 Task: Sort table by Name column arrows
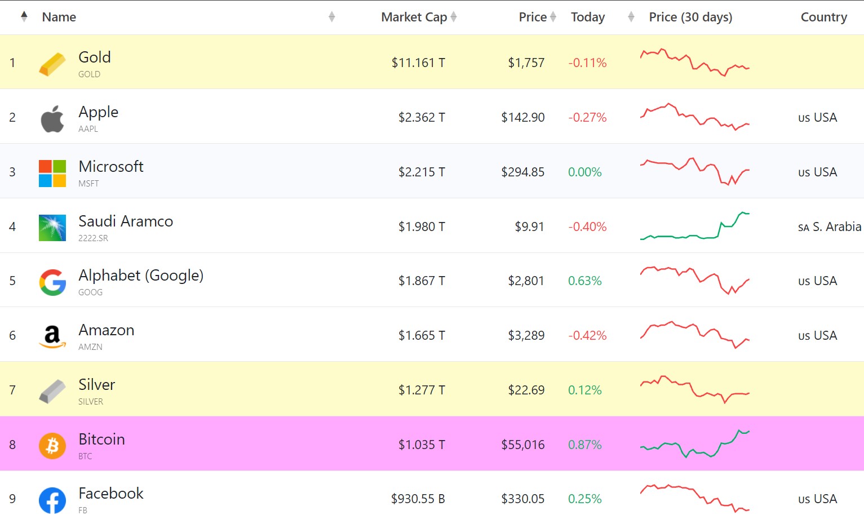(x=332, y=17)
